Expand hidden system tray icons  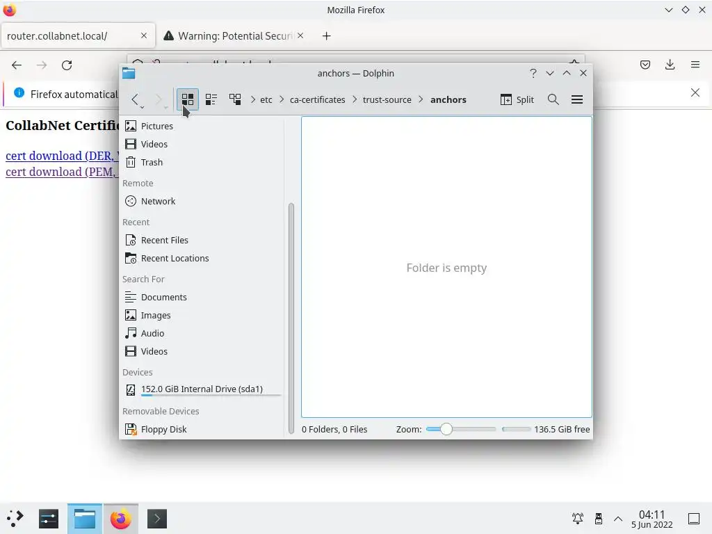618,519
